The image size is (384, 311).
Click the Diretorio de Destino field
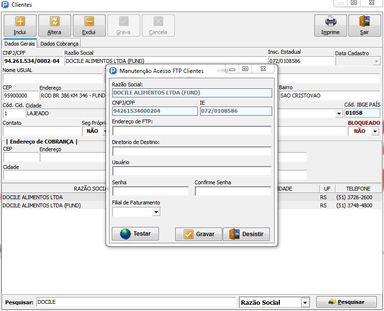click(192, 151)
